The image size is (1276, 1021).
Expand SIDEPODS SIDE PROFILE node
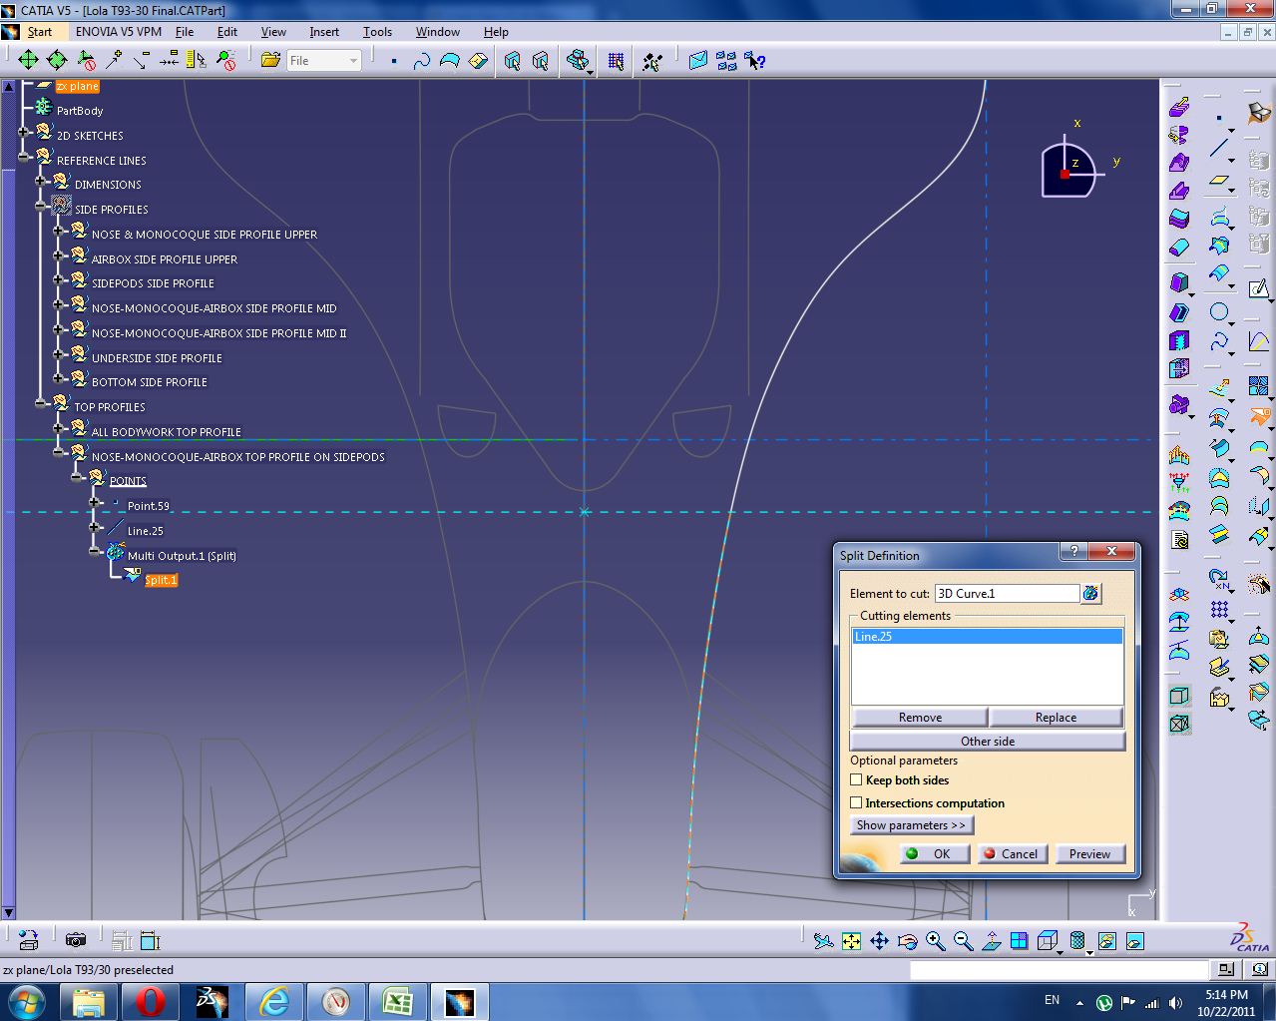(59, 280)
